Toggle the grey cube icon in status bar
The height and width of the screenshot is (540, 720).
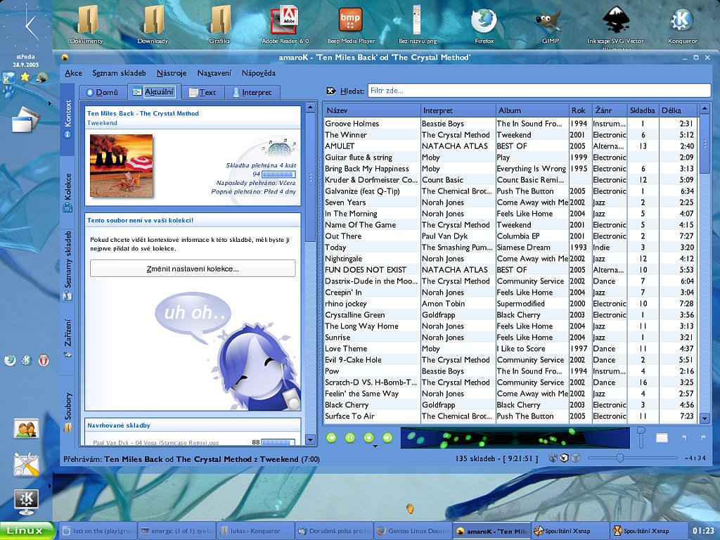point(576,458)
